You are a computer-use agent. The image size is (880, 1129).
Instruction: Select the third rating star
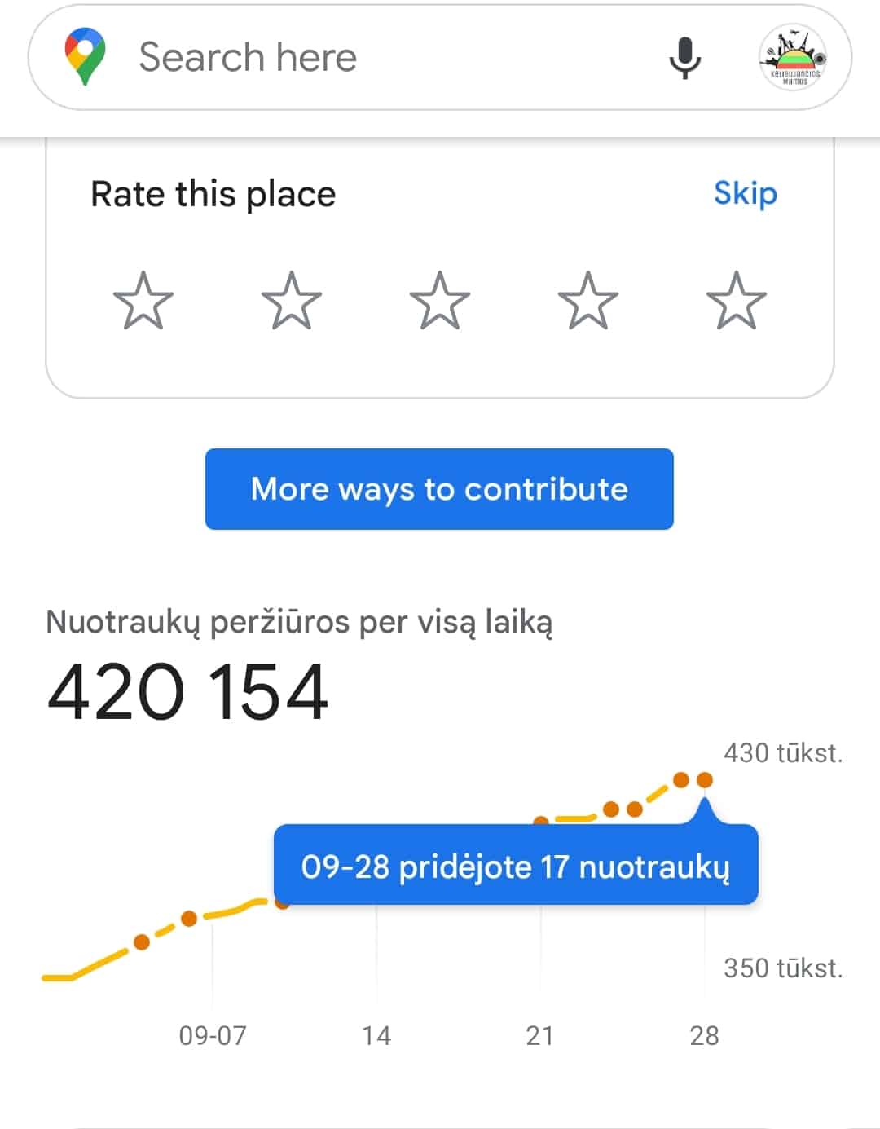tap(440, 301)
